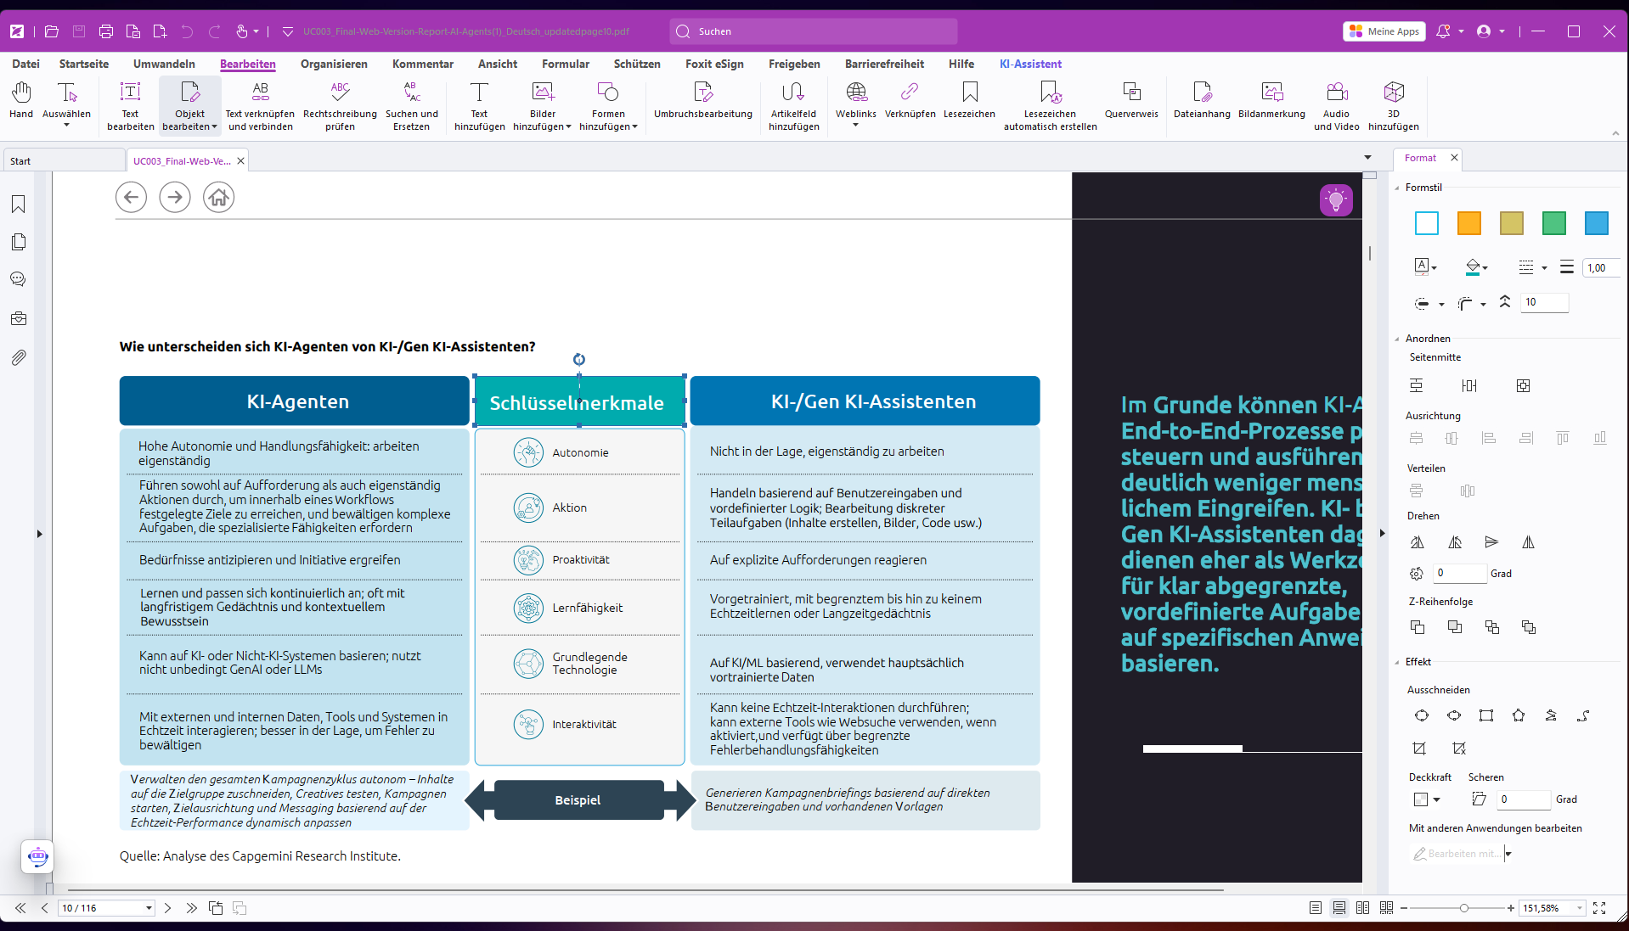1629x931 pixels.
Task: Apply pentagon clipping shape under Ausschneiden
Action: click(x=1519, y=715)
